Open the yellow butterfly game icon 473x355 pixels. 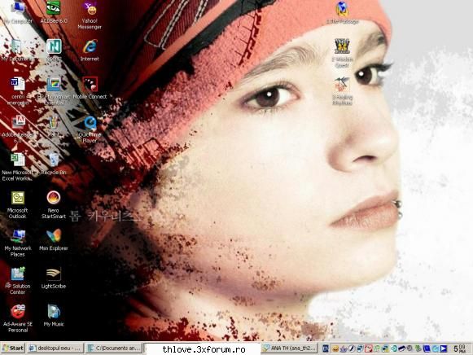point(342,46)
